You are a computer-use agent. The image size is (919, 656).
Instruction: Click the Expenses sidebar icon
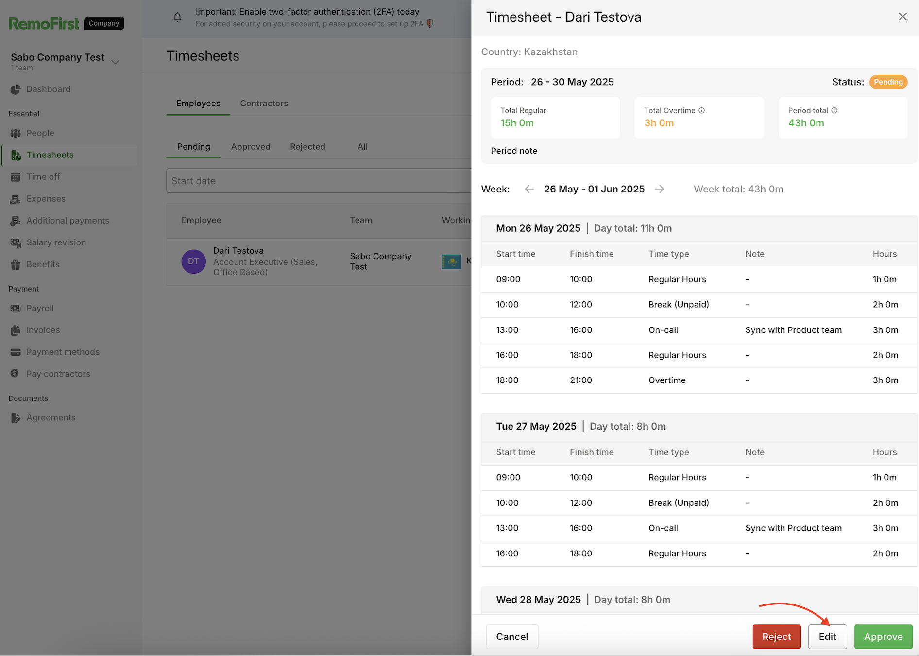[x=16, y=199]
